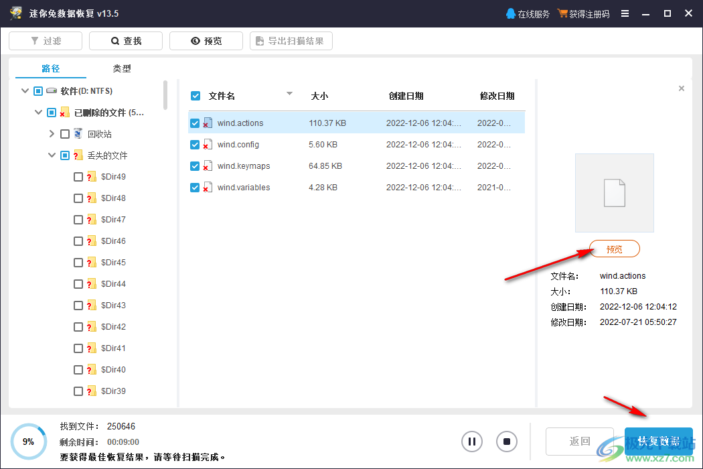Click the application logo icon
The height and width of the screenshot is (469, 703).
(15, 13)
